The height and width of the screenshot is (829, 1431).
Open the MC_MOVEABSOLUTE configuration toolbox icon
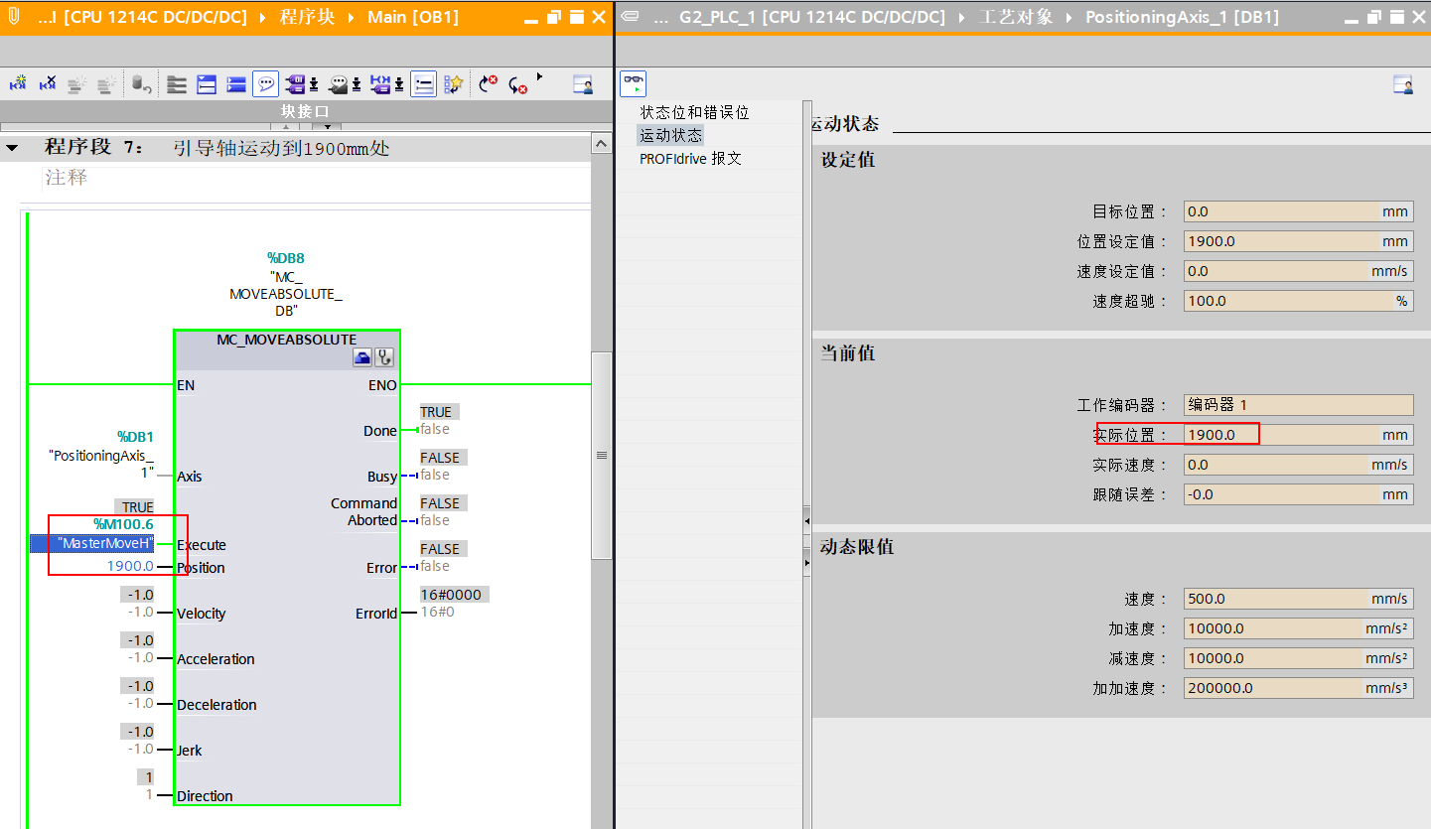[362, 358]
